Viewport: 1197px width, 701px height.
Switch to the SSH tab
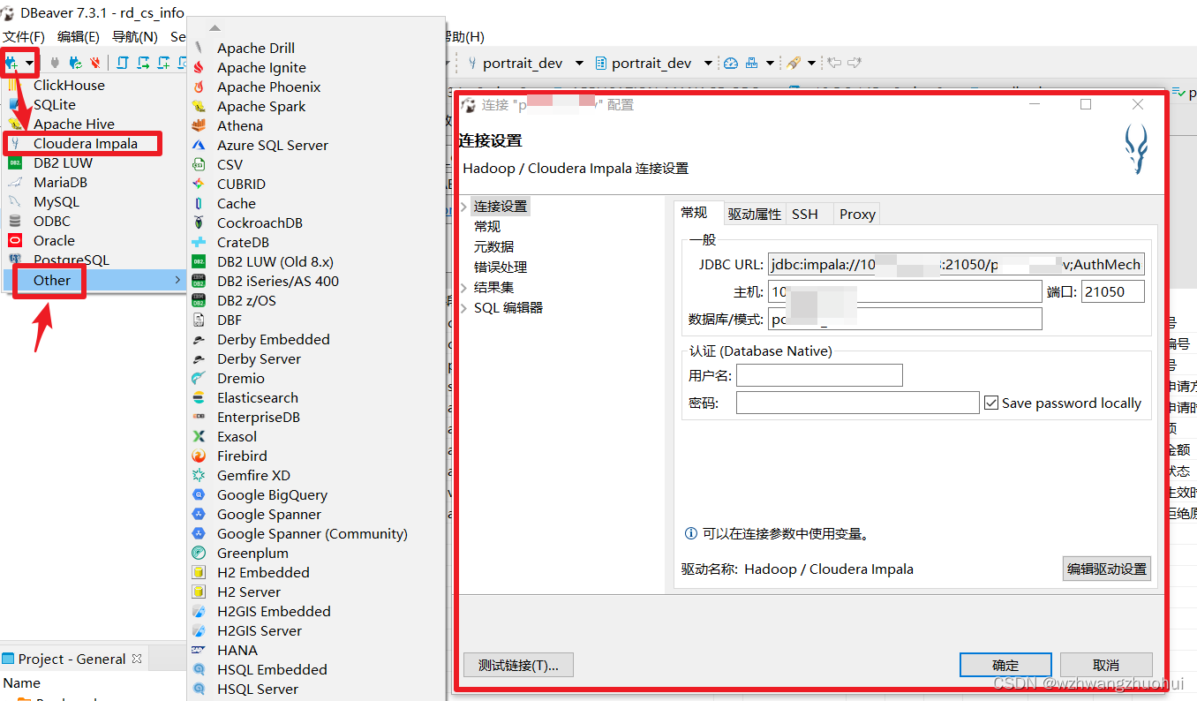[x=805, y=214]
